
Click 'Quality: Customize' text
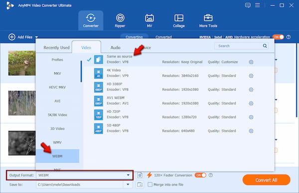point(223,62)
